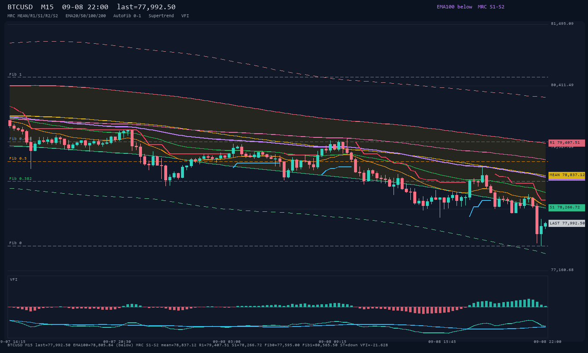Click the 09-08 22:00 label on the time axis
The width and height of the screenshot is (588, 353).
coord(548,342)
